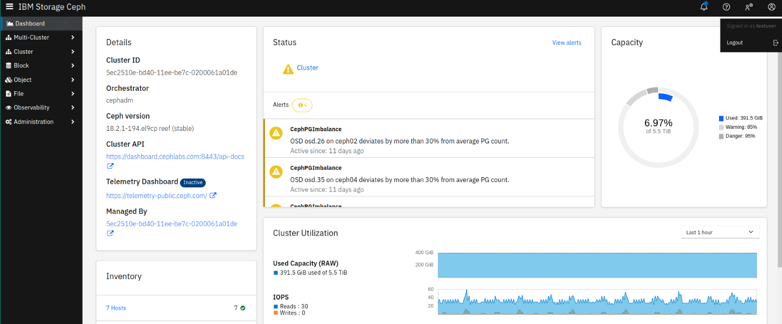782x324 pixels.
Task: Select Observability in the sidebar
Action: tap(42, 108)
